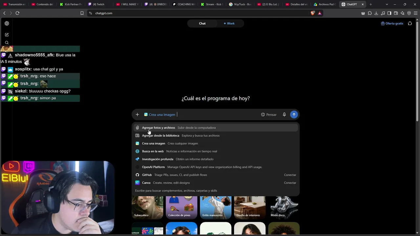Open the extensions puzzle icon
This screenshot has height=236, width=420.
[370, 13]
